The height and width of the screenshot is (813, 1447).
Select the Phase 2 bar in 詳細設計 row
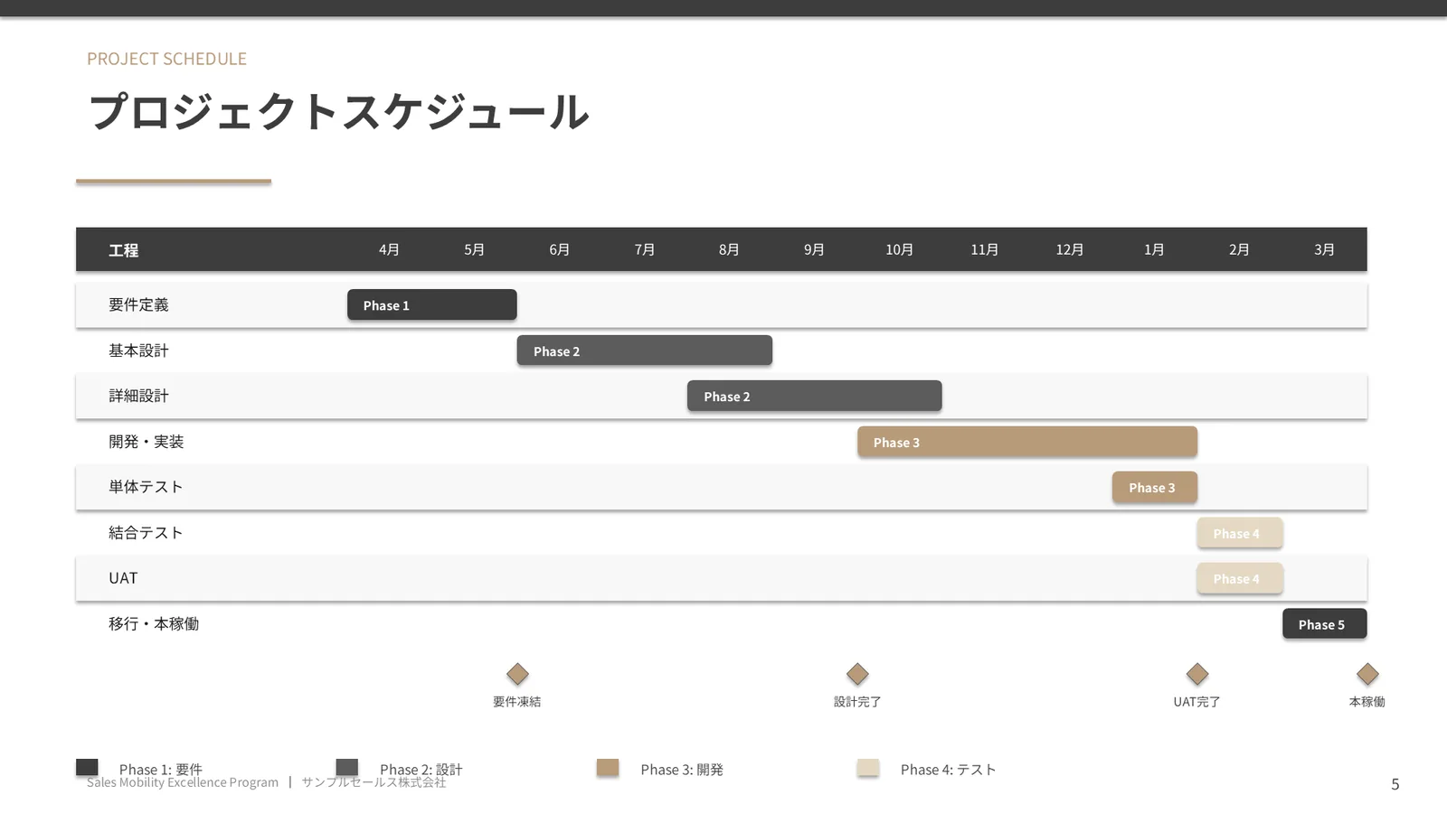(x=815, y=396)
